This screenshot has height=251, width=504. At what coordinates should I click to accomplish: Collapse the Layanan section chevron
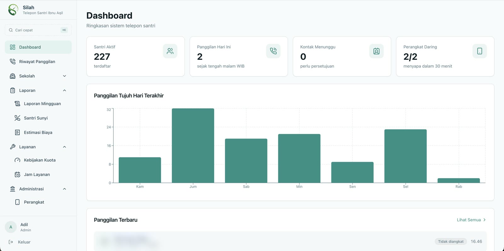pos(65,147)
